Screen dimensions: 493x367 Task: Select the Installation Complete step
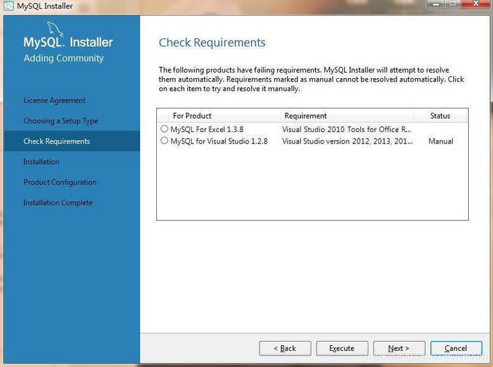click(x=58, y=203)
